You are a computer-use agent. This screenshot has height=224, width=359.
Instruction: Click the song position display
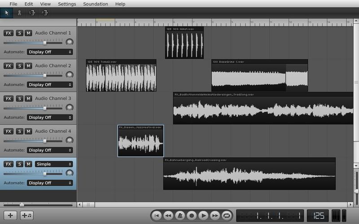(x=270, y=215)
